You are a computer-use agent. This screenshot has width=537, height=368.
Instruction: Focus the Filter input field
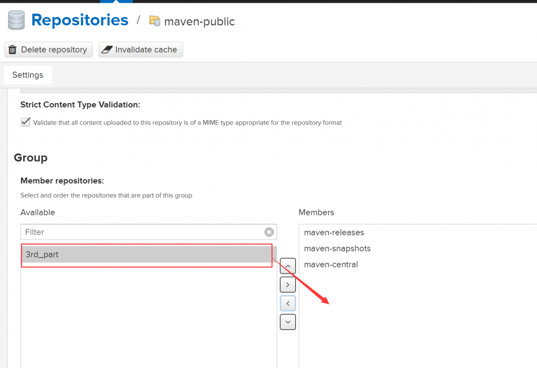[x=142, y=232]
